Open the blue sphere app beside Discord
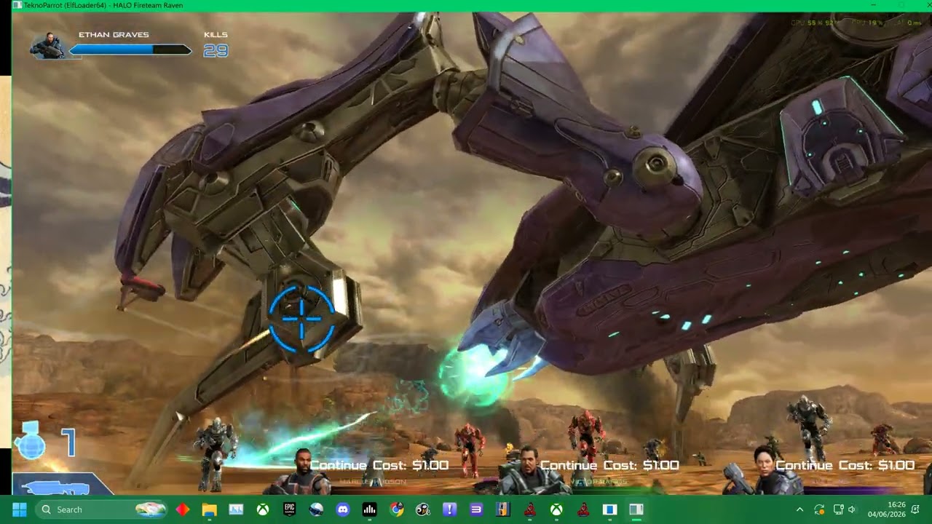Viewport: 932px width, 524px height. pos(316,509)
